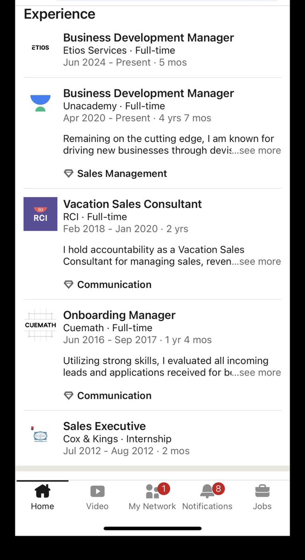Screen dimensions: 305x560
Task: Open the Vacation Sales Consultant position
Action: click(133, 204)
